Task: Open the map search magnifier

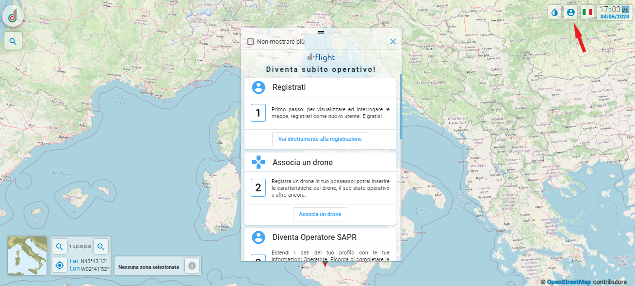Action: 13,42
